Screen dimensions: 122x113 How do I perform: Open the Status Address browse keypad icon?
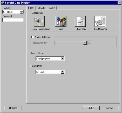(90, 43)
